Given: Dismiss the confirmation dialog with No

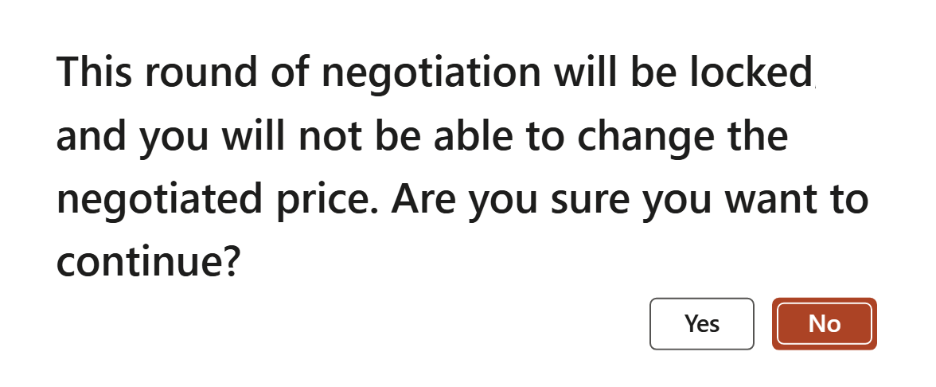Looking at the screenshot, I should (x=825, y=323).
